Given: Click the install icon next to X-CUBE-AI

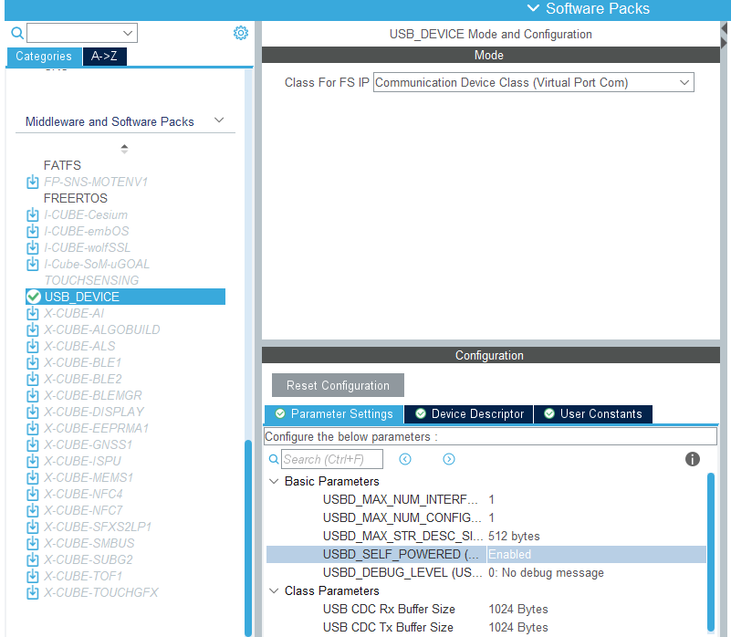Looking at the screenshot, I should [x=32, y=313].
